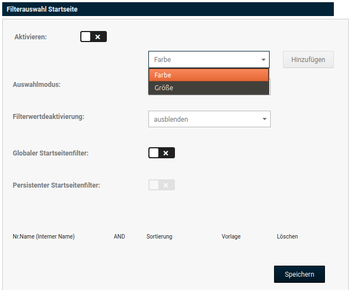
Task: Choose Größe from the open dropdown list
Action: click(208, 87)
